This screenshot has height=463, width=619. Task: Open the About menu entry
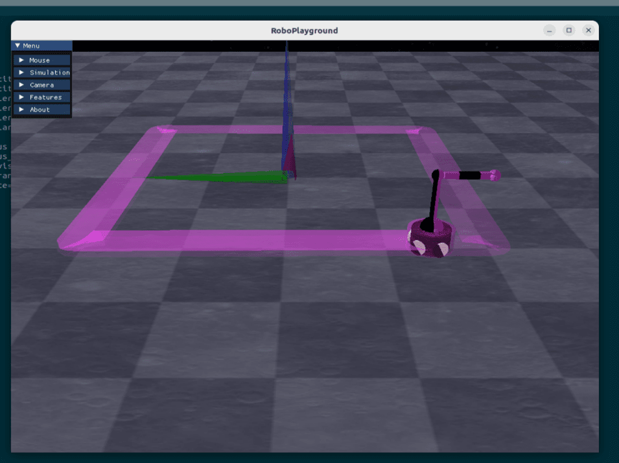point(39,110)
